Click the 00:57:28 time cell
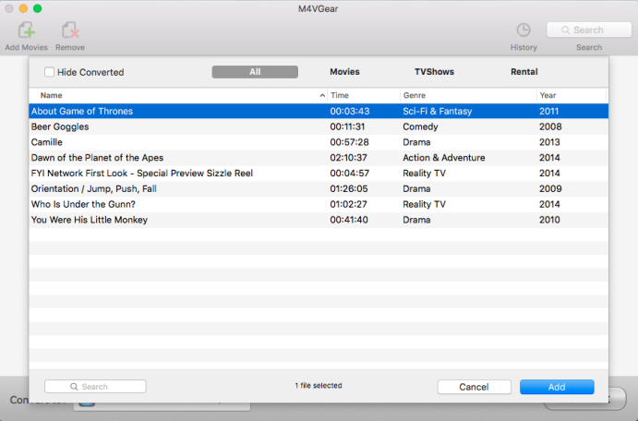The height and width of the screenshot is (421, 638). pyautogui.click(x=349, y=142)
